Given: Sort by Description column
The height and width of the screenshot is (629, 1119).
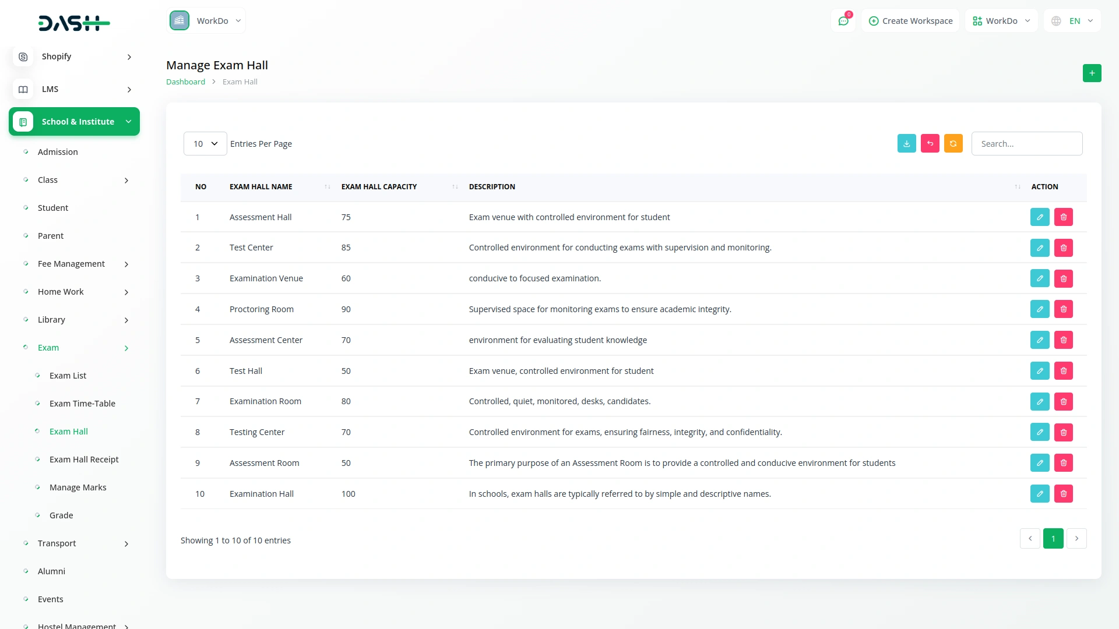Looking at the screenshot, I should coord(1017,187).
